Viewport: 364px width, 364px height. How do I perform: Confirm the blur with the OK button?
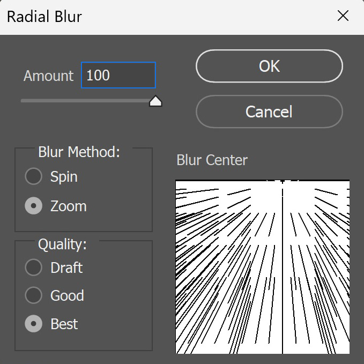click(269, 66)
